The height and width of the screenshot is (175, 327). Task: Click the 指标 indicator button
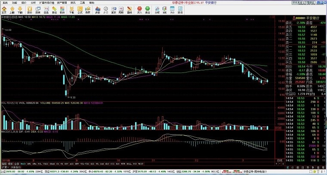(x=4, y=164)
